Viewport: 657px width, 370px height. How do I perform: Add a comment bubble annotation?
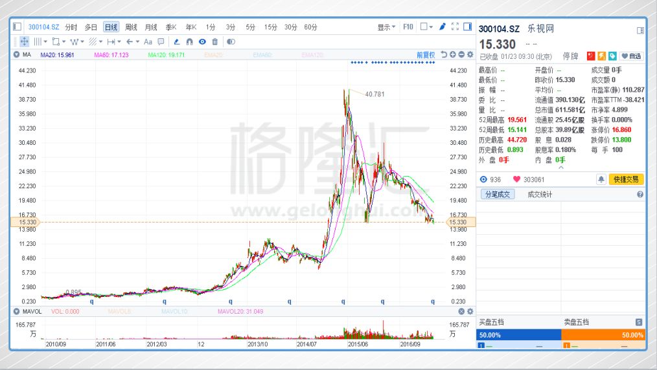point(161,41)
